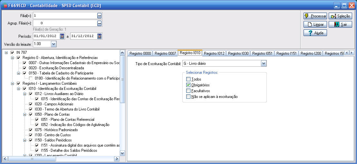Click the tree horizontal scrollbar thumb
This screenshot has width=357, height=164.
[32, 159]
